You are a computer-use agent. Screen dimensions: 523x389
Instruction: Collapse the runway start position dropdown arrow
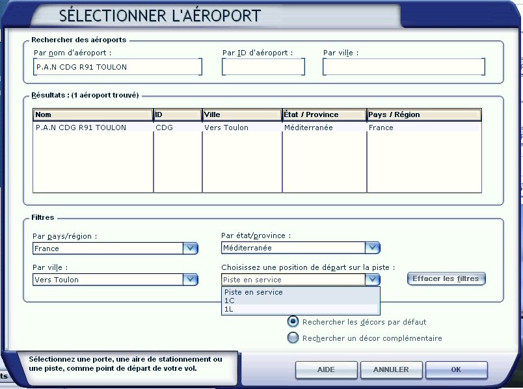tap(373, 279)
